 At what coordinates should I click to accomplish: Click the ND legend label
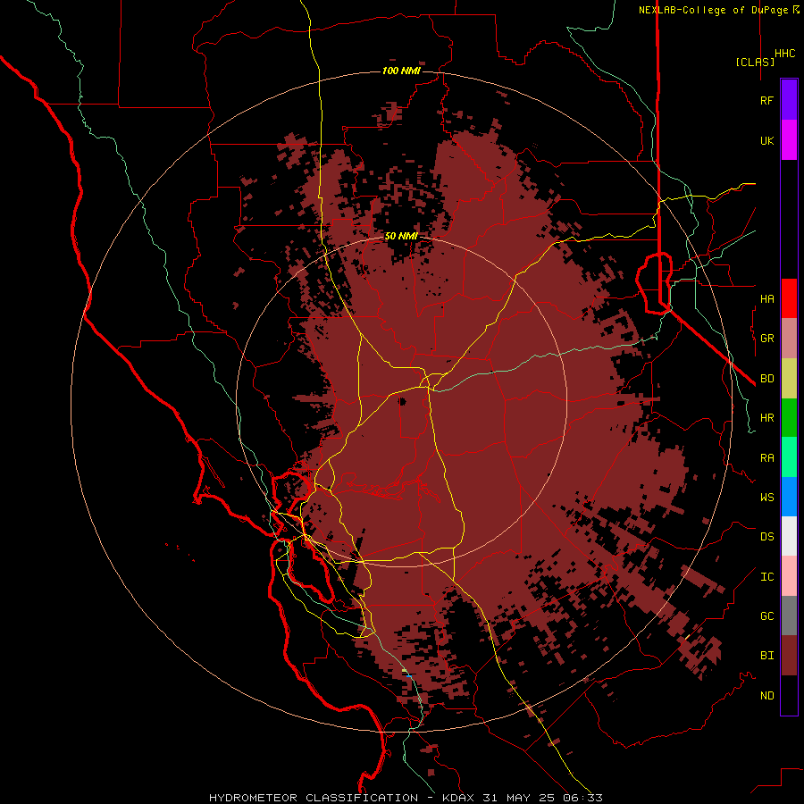click(x=766, y=695)
